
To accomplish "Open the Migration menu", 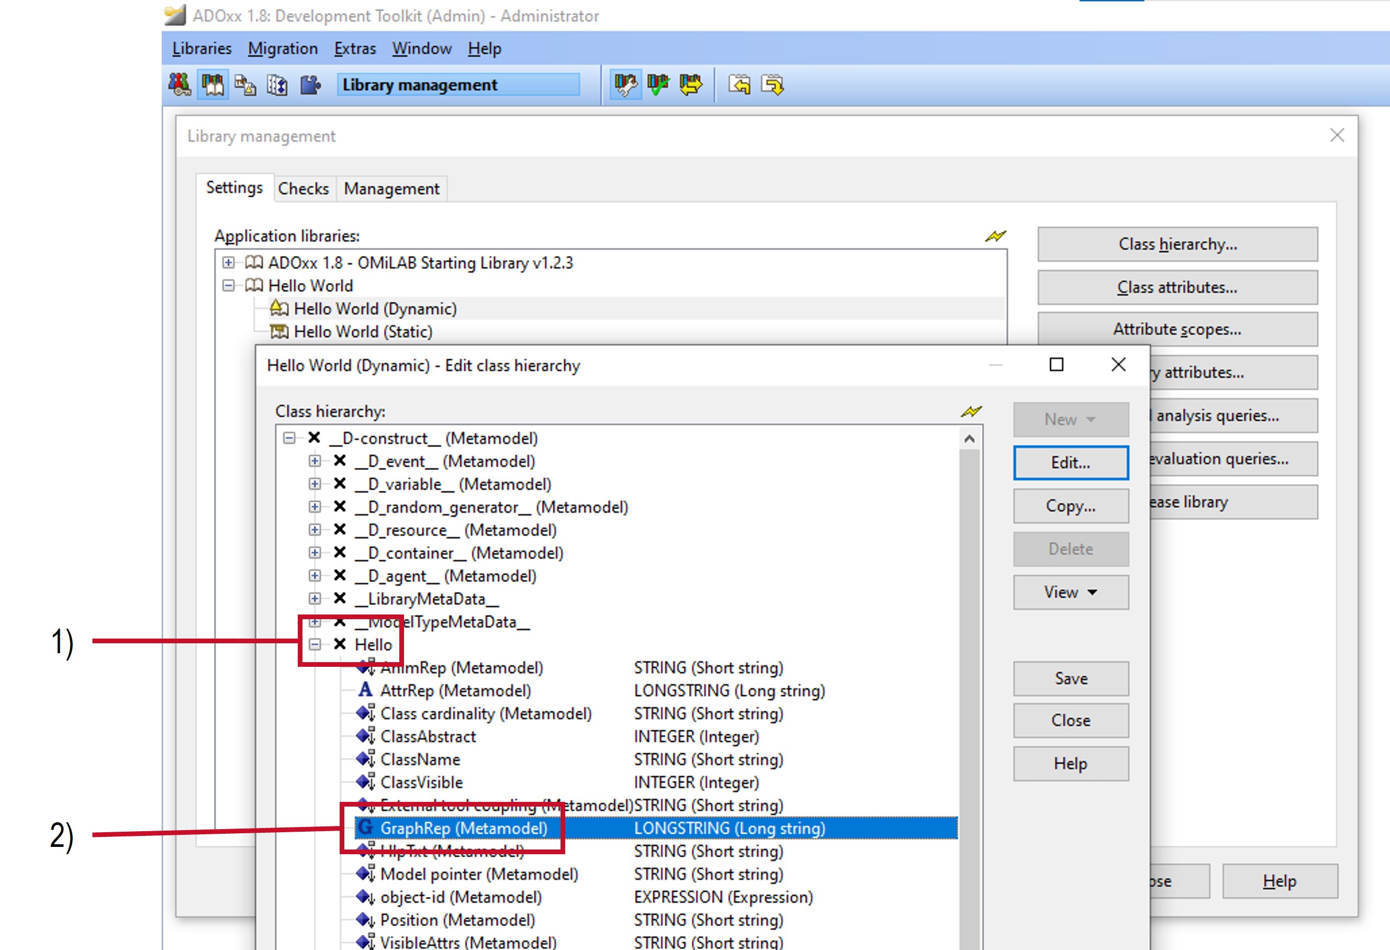I will 283,49.
